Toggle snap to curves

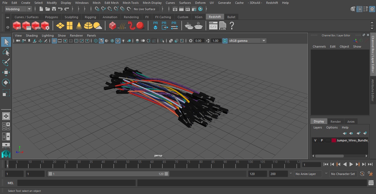click(x=103, y=9)
